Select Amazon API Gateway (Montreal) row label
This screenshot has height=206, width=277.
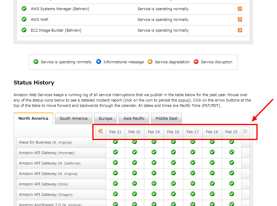pyautogui.click(x=47, y=153)
